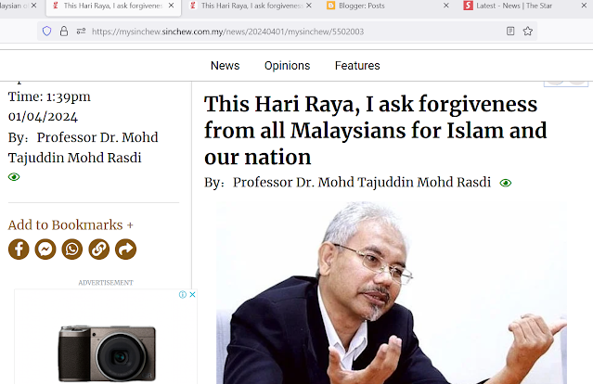Close the camera advertisement
This screenshot has width=593, height=384.
coord(192,294)
